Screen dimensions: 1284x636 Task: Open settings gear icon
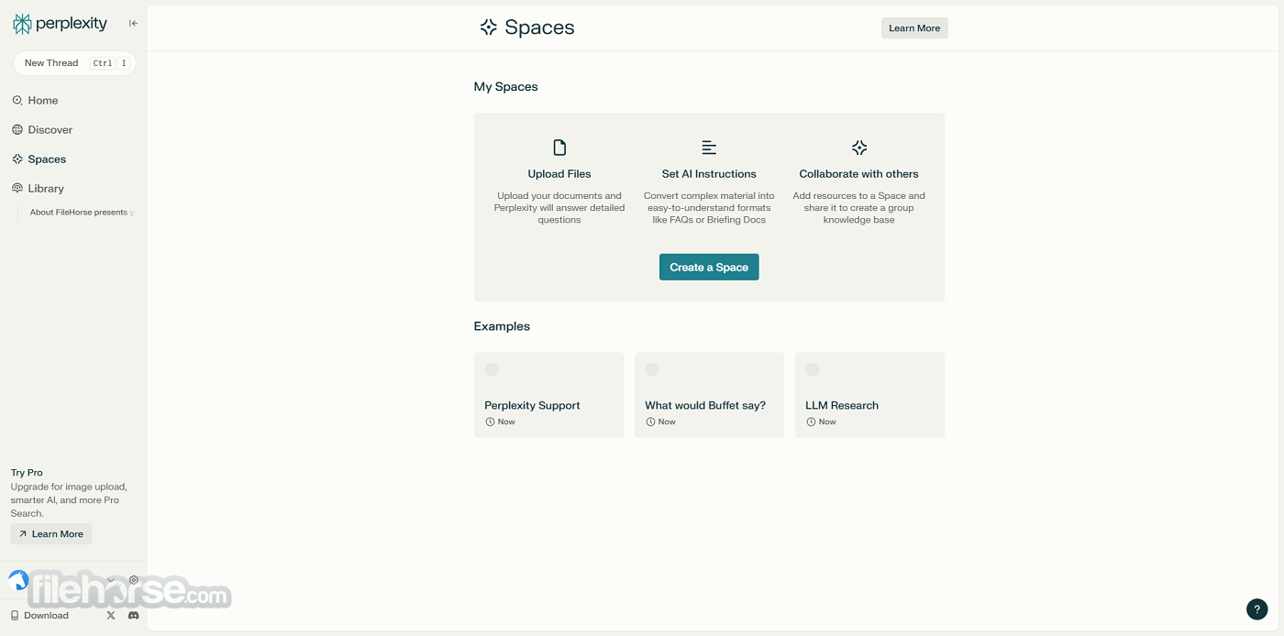tap(134, 580)
